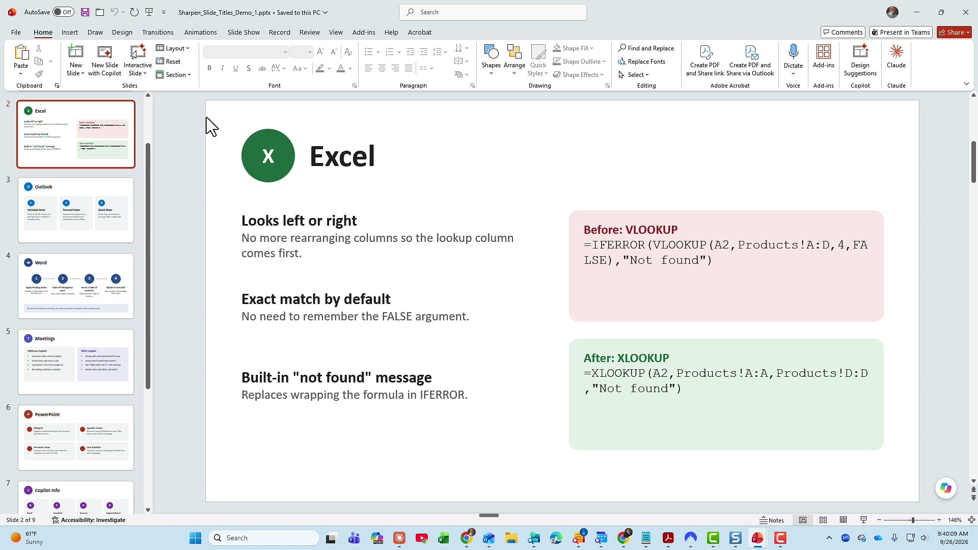
Task: Click the Paste clipboard icon
Action: click(21, 52)
